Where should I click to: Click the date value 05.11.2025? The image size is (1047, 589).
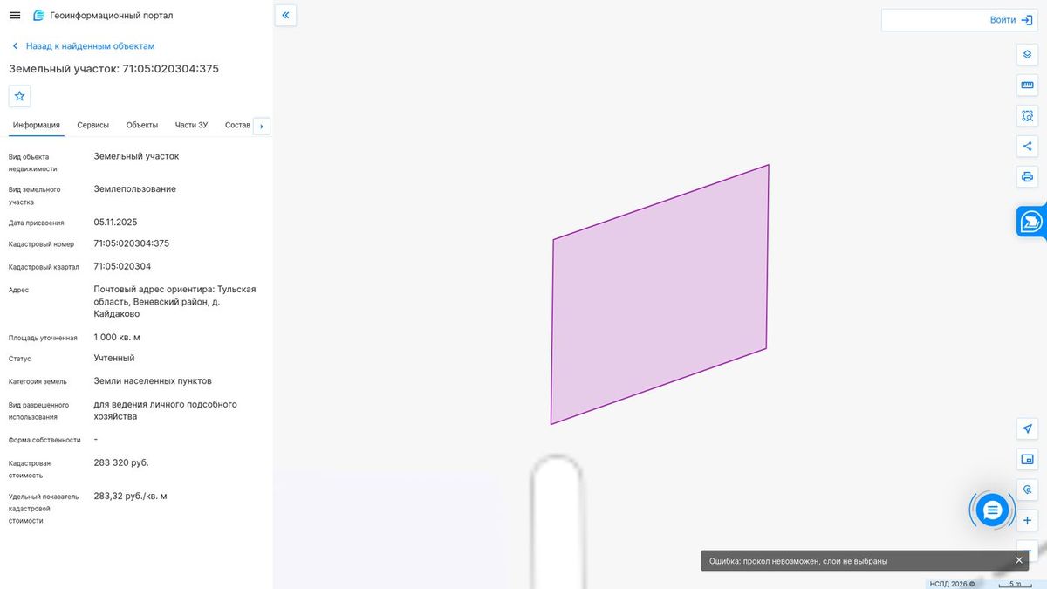(116, 222)
